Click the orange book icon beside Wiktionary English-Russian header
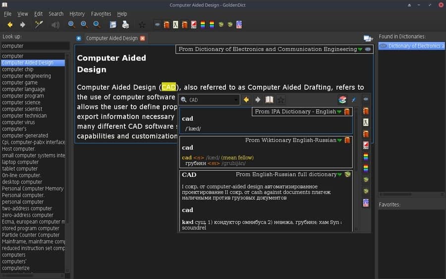Image resolution: width=446 pixels, height=279 pixels. coord(347,140)
